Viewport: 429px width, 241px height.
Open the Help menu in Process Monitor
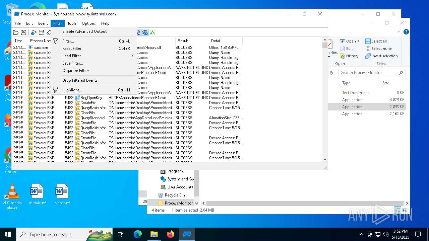click(x=105, y=23)
